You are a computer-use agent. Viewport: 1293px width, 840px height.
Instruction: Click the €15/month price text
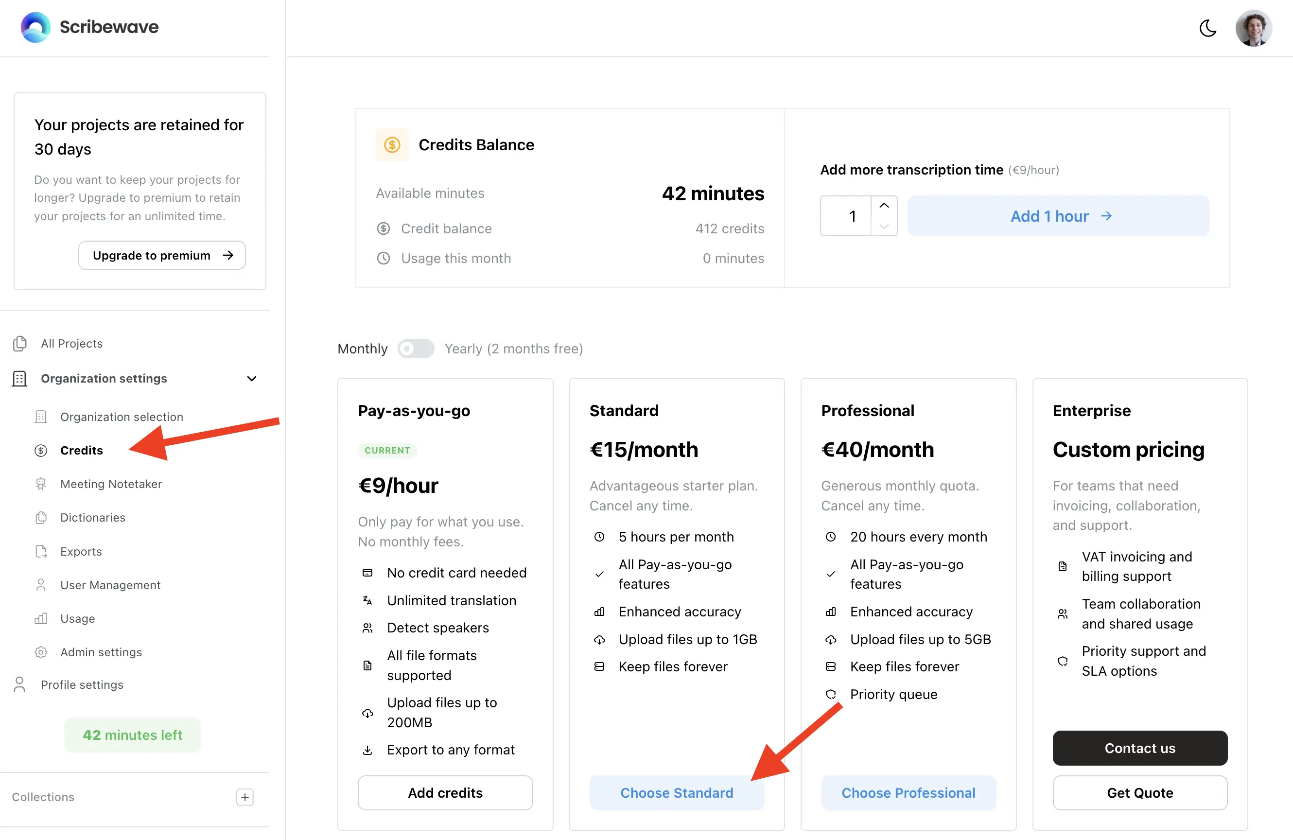[x=644, y=449]
